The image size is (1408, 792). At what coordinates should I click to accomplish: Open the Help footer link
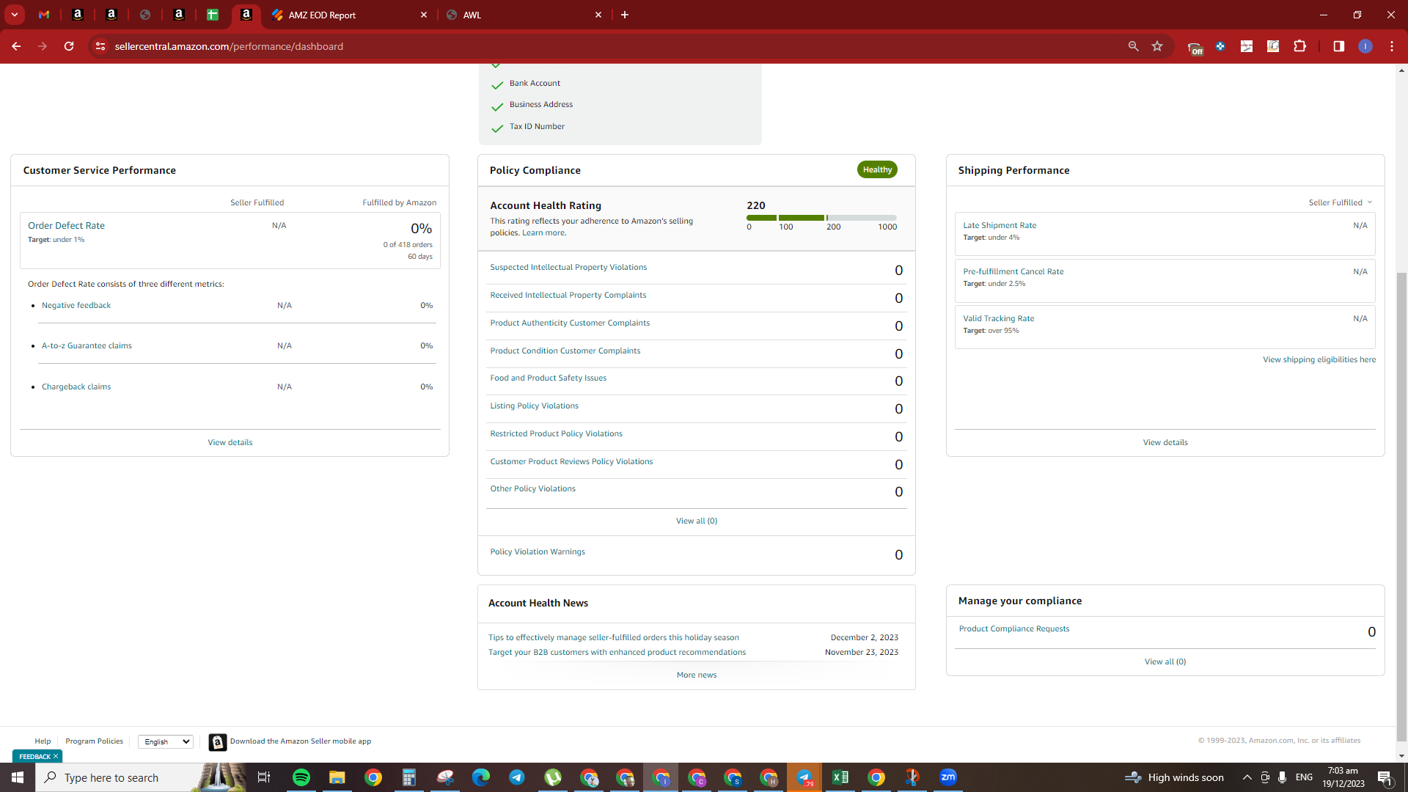coord(43,741)
